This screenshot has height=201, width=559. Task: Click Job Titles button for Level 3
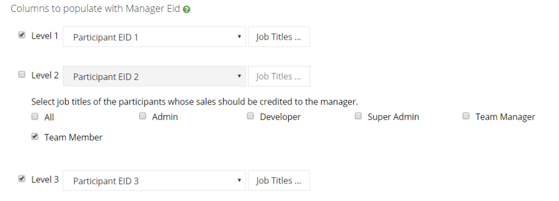[279, 180]
